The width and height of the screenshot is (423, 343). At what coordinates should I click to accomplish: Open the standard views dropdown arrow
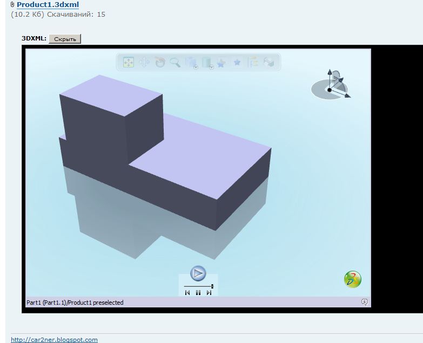click(196, 67)
